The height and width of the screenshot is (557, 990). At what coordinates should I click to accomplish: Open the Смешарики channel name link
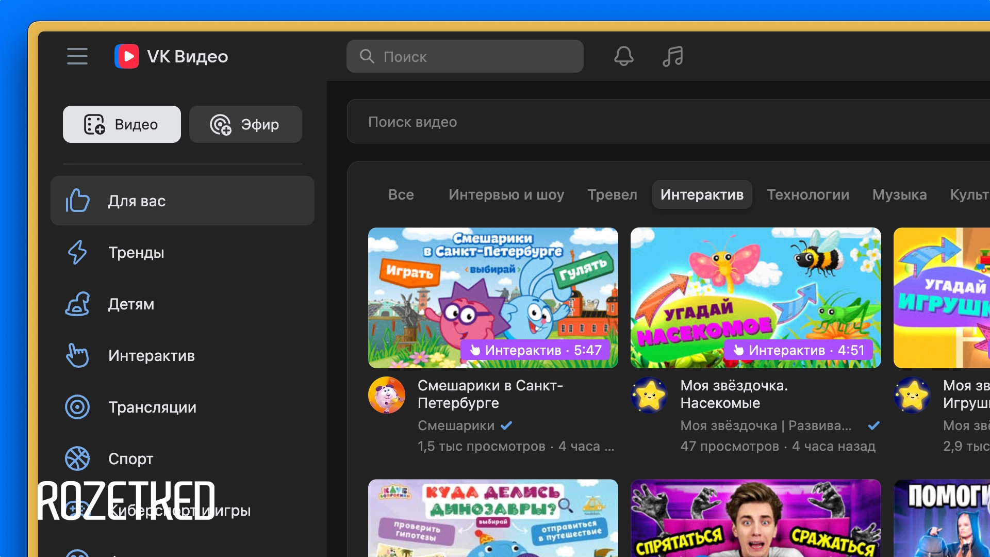(x=456, y=425)
